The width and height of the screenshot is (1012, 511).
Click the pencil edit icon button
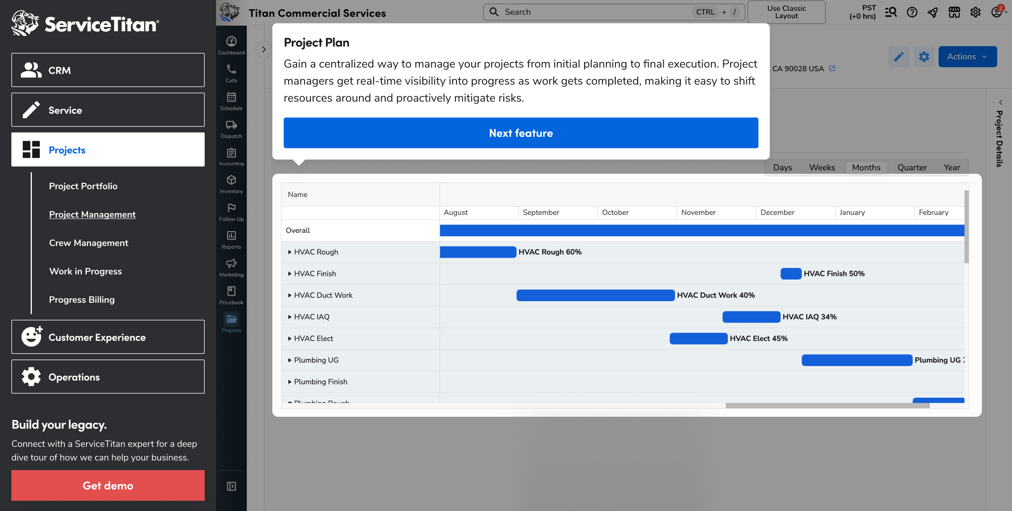[898, 56]
